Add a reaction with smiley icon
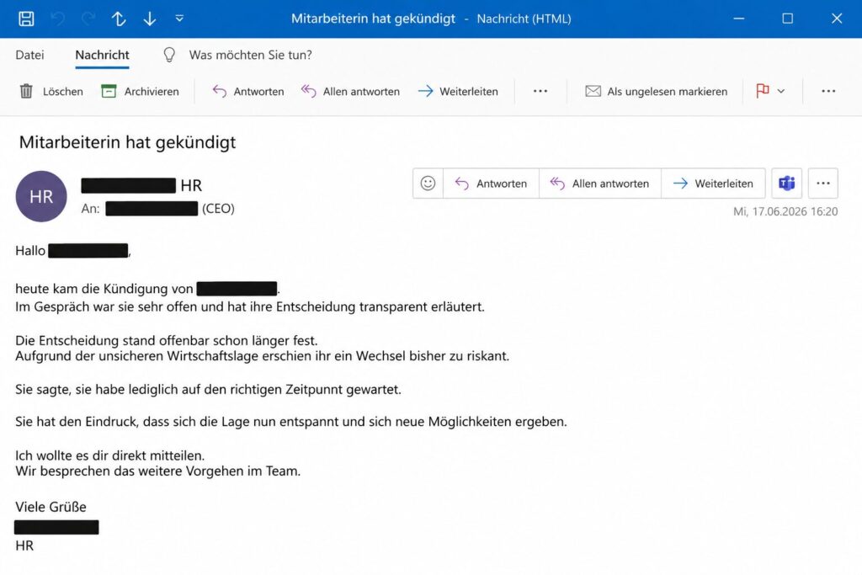862x575 pixels. [x=428, y=183]
